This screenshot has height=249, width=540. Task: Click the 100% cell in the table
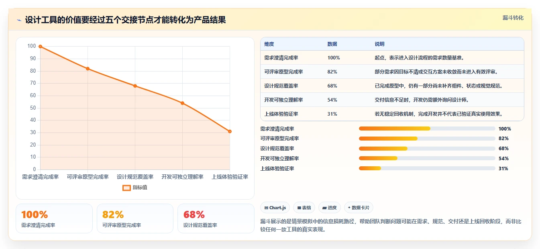334,58
